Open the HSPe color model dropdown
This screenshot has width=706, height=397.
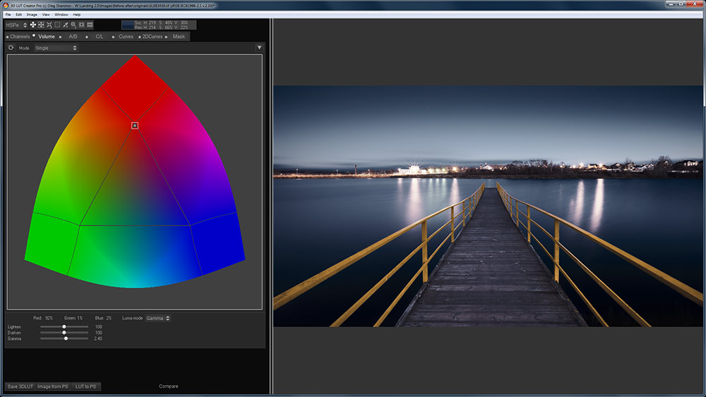click(x=16, y=25)
